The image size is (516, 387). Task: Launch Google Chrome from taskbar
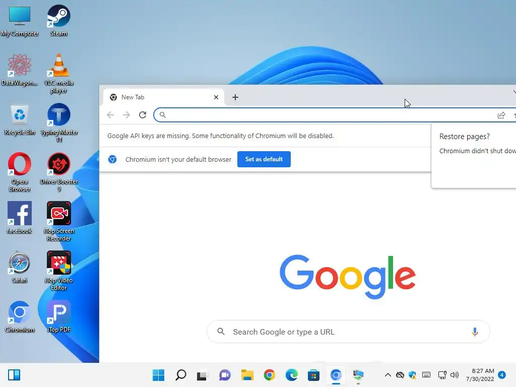269,375
